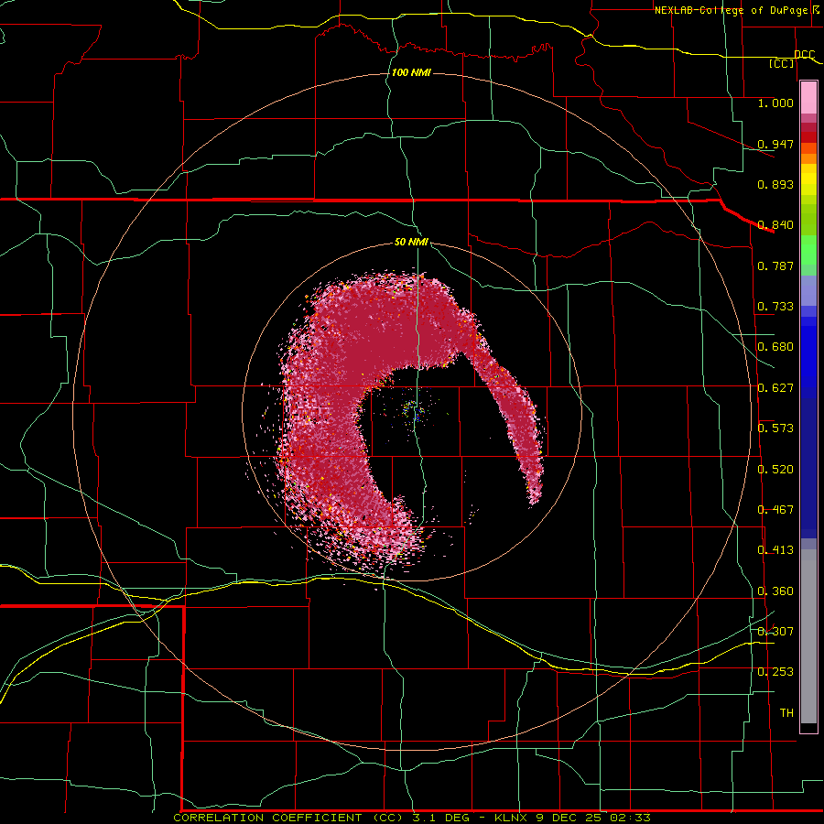This screenshot has height=824, width=824.
Task: Click the 0.840 legend value
Action: (x=775, y=225)
